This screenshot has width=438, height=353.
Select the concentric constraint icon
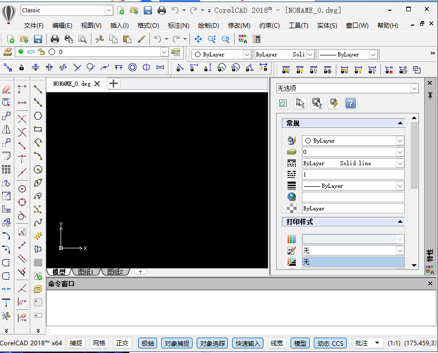click(x=132, y=67)
